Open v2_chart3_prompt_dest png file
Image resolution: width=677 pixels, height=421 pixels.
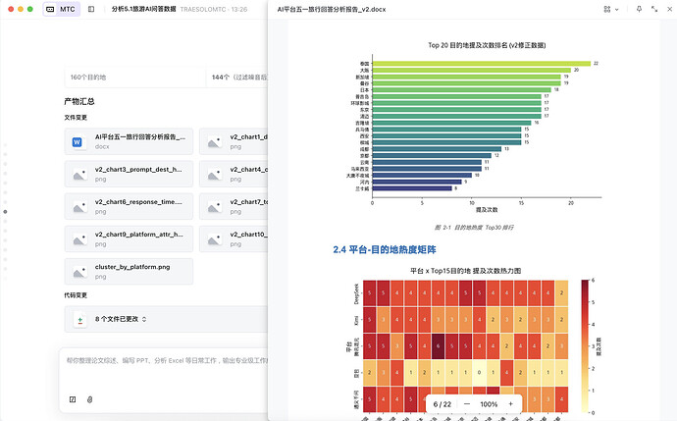[129, 175]
